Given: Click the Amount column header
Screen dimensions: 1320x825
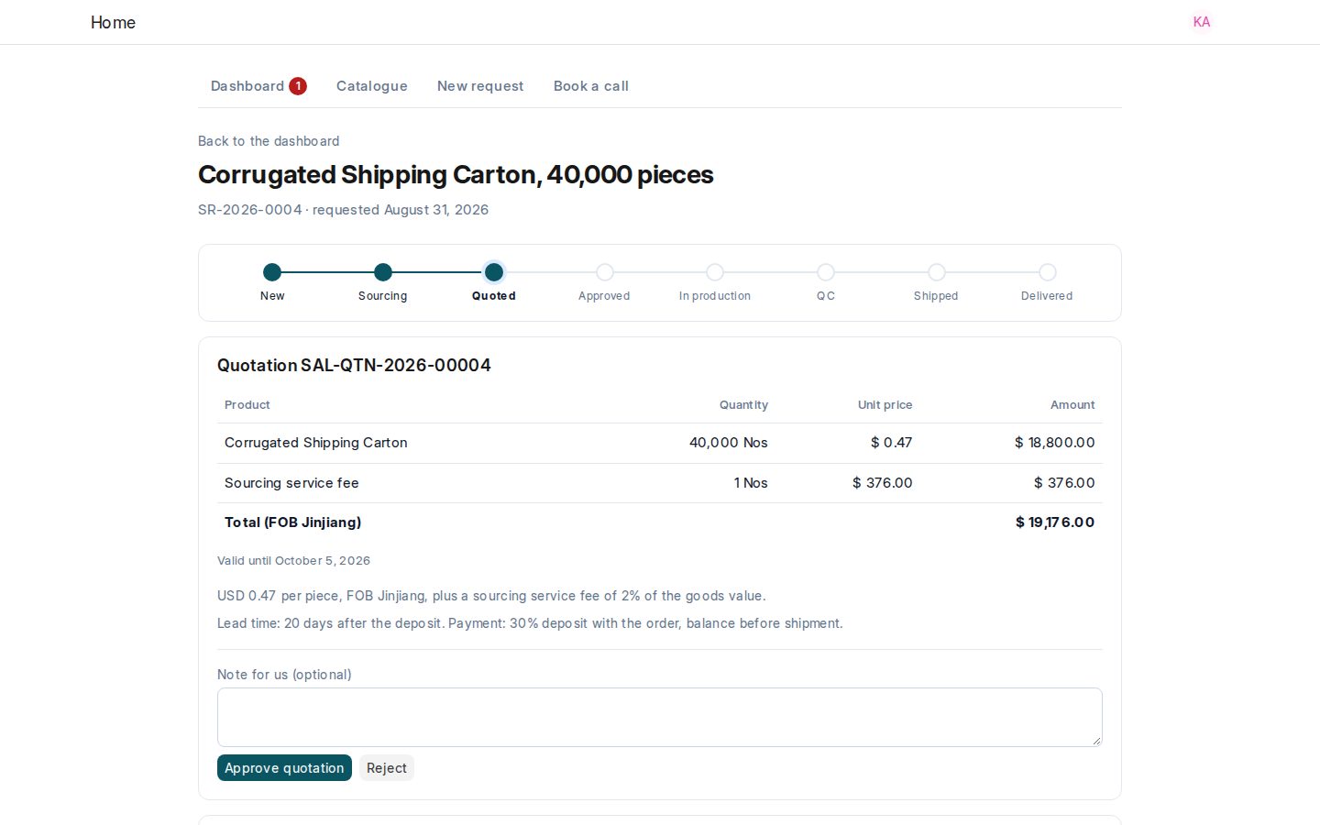Looking at the screenshot, I should tap(1072, 405).
